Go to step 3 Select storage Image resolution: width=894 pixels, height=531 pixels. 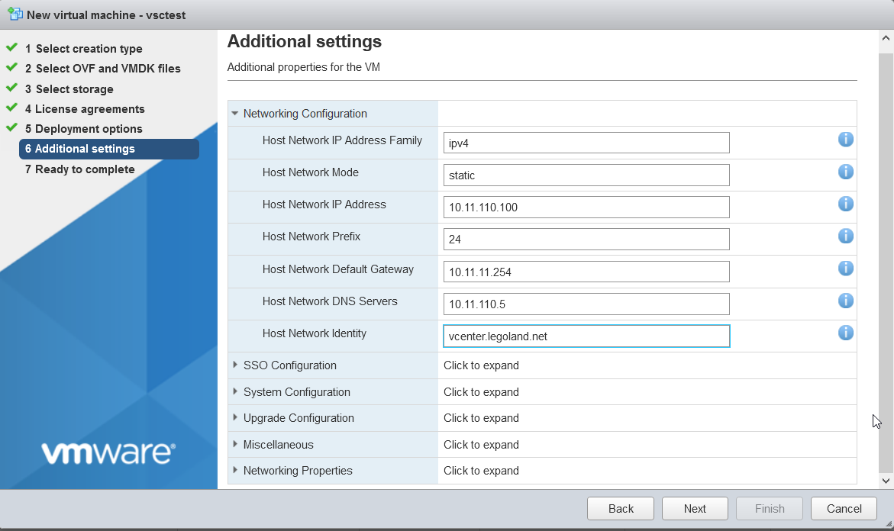pos(74,89)
